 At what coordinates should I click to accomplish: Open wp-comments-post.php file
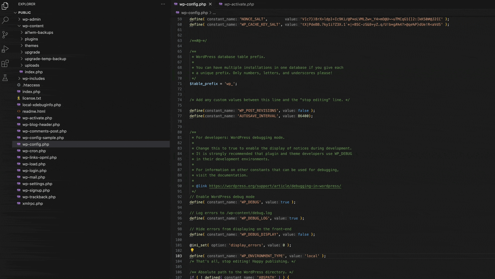(x=44, y=131)
